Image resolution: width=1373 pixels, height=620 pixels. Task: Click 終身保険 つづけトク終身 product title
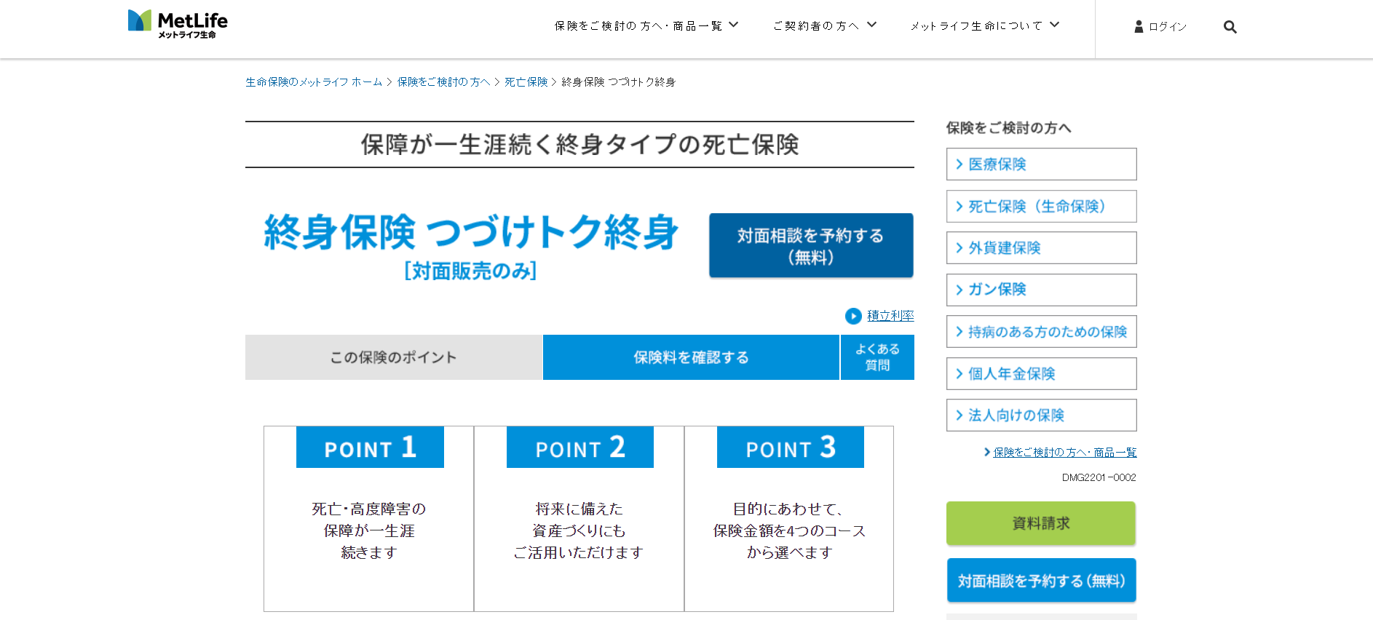tap(471, 232)
